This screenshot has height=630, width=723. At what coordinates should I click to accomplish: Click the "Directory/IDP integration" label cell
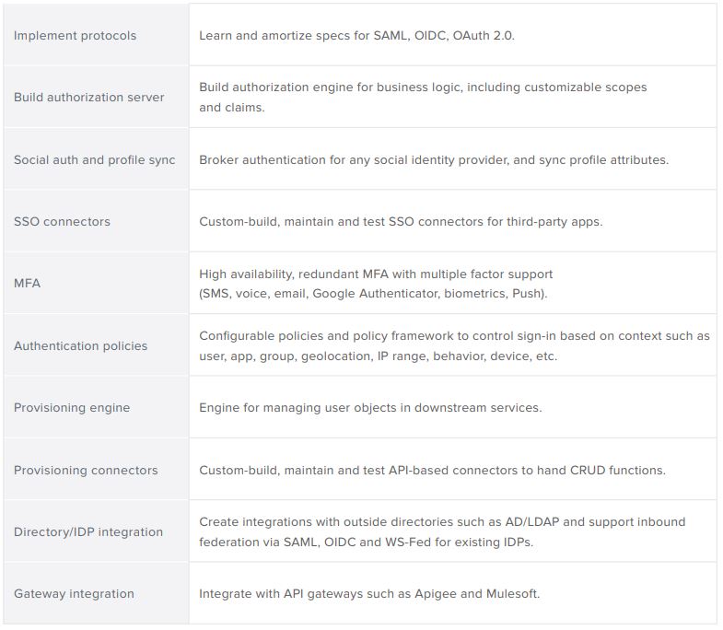[x=88, y=532]
